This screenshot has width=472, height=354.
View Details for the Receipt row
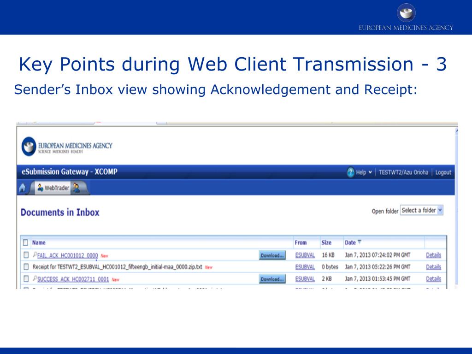tap(433, 267)
